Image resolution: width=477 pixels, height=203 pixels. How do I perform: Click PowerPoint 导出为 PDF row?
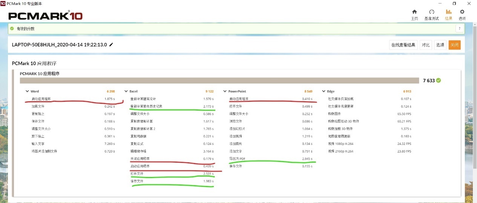(271, 158)
